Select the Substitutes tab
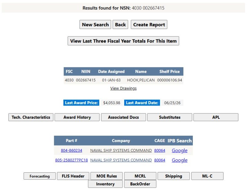248x191 pixels. point(170,117)
